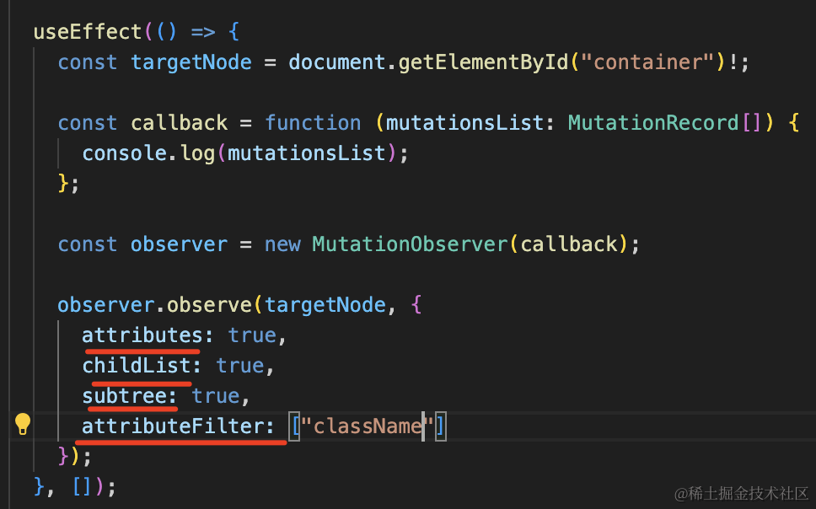
Task: Click the childList option key
Action: click(136, 366)
